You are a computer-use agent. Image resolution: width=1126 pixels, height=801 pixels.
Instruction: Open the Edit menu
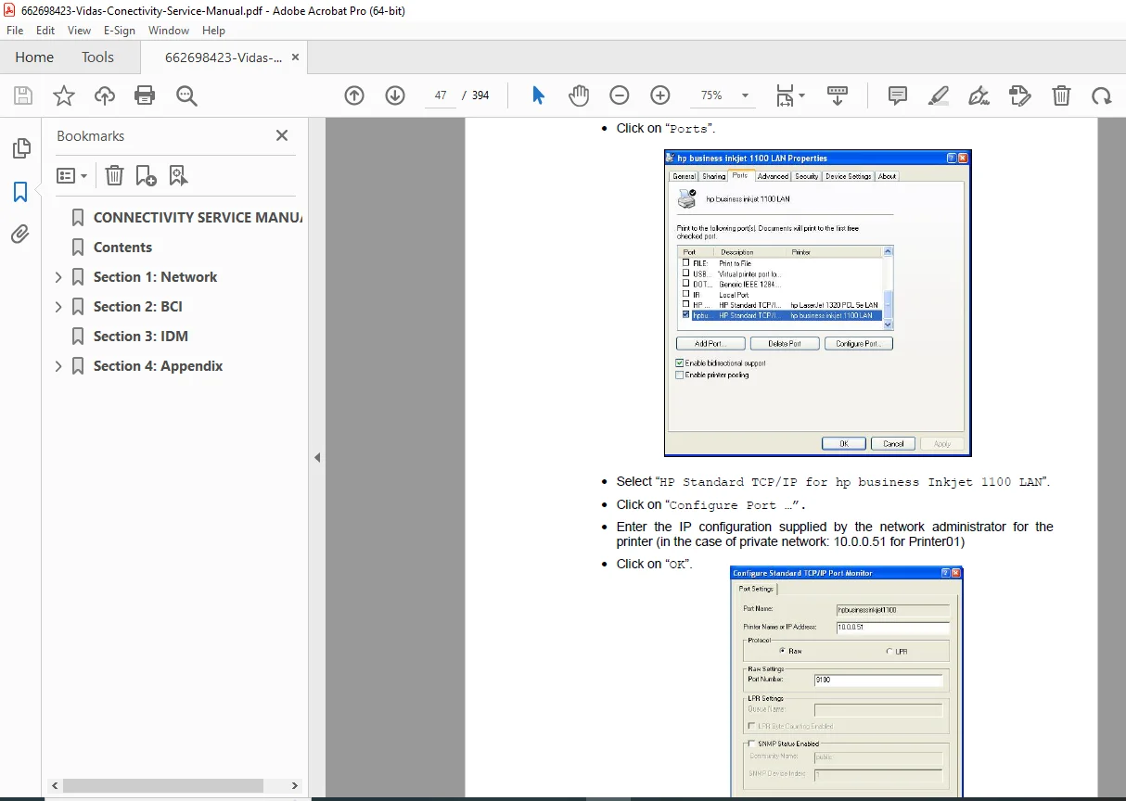point(45,31)
